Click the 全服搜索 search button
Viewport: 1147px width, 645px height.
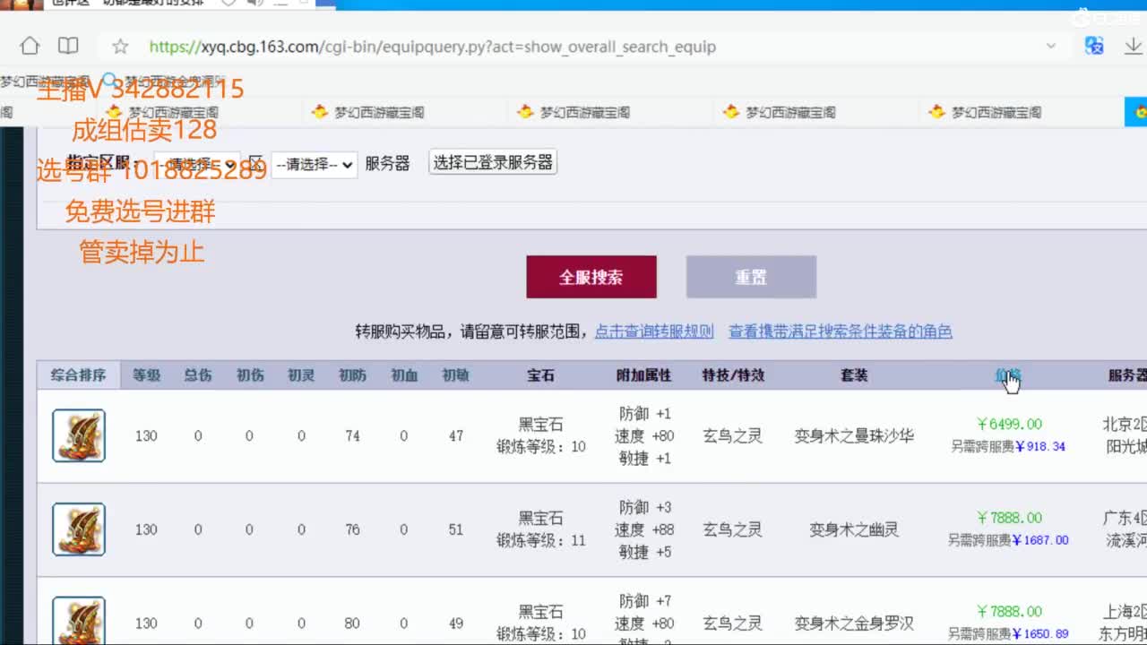(591, 277)
